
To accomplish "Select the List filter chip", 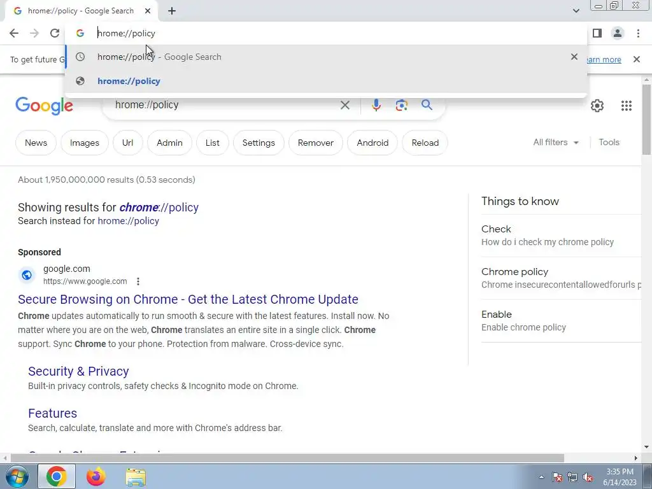I will [212, 143].
